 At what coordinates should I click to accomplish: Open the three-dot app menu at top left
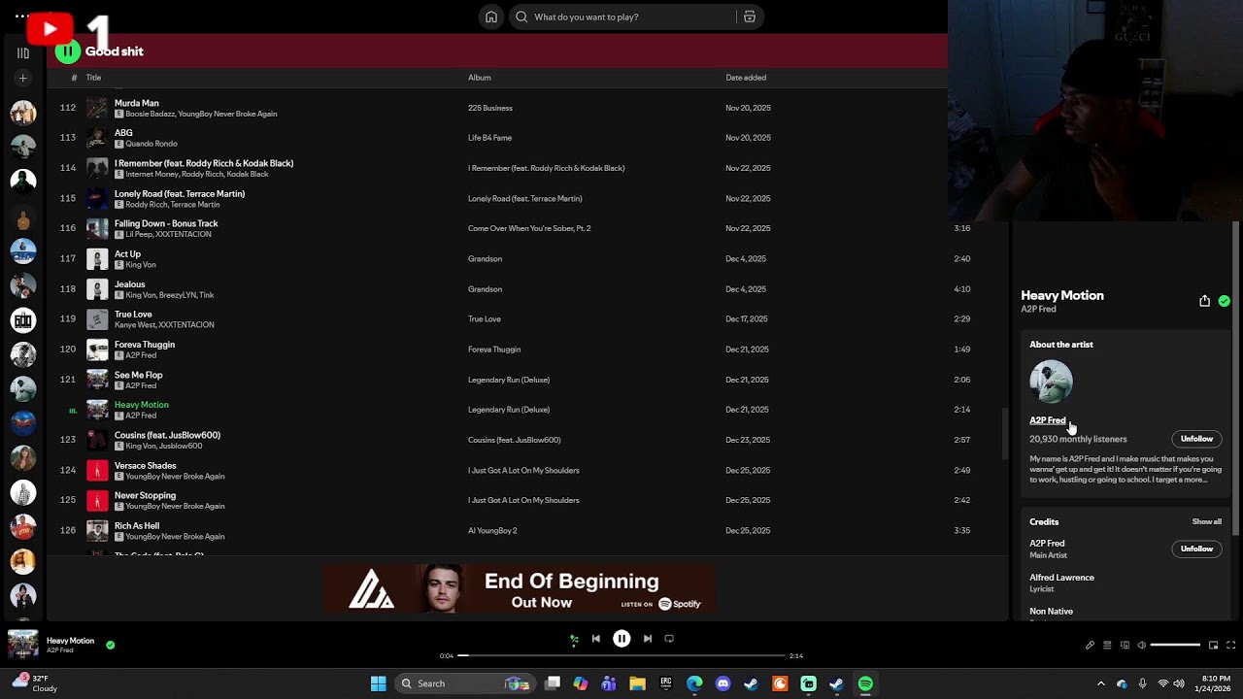(21, 17)
